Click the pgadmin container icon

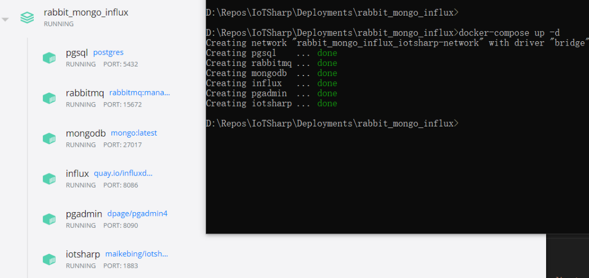pyautogui.click(x=49, y=219)
